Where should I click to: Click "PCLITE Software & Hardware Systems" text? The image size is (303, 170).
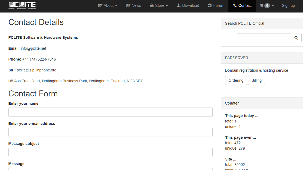43,37
